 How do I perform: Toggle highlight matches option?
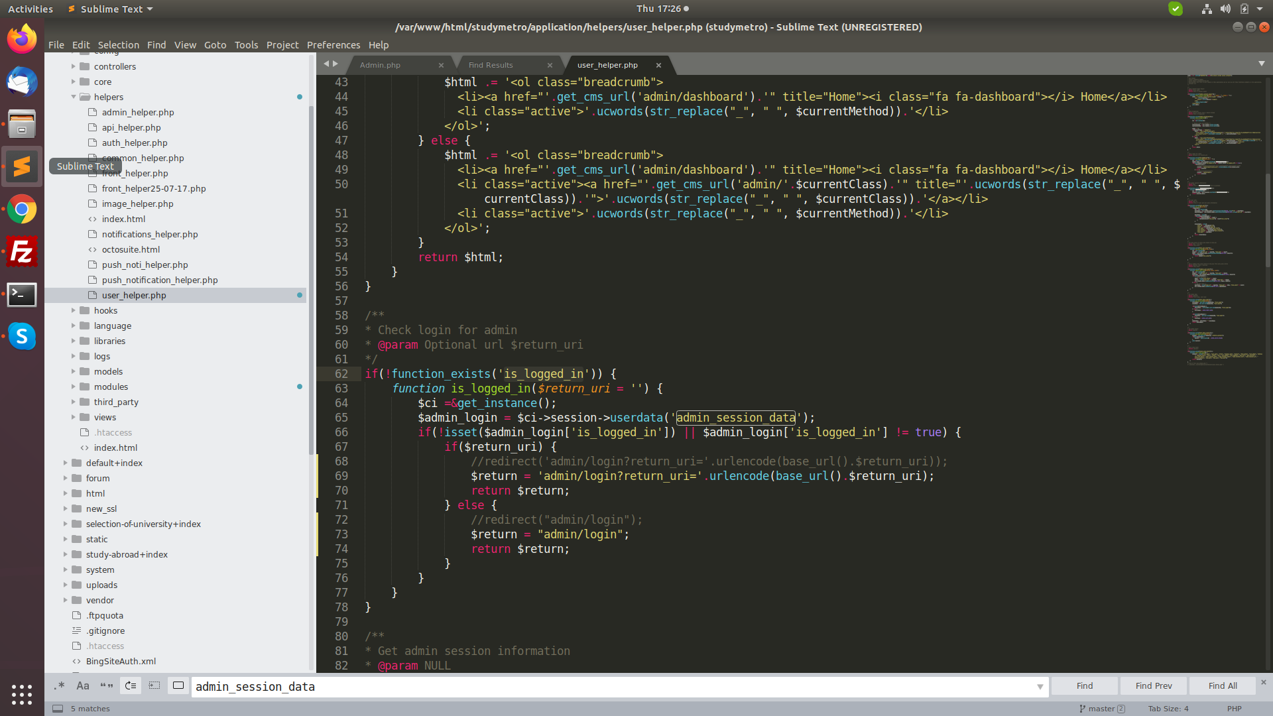tap(178, 686)
